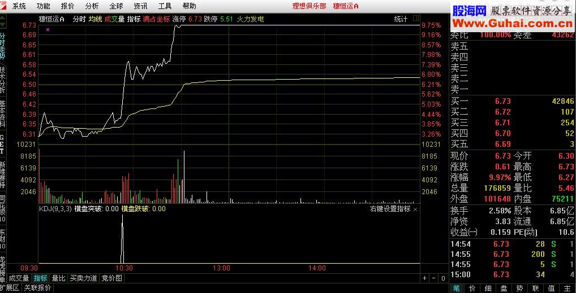576x293 pixels.
Task: Close the KDJ indicator panel with ×
Action: (x=415, y=209)
